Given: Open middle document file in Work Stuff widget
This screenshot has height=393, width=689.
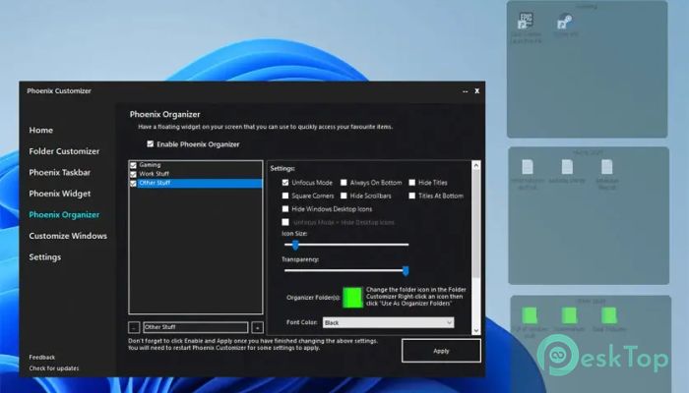Looking at the screenshot, I should [567, 167].
